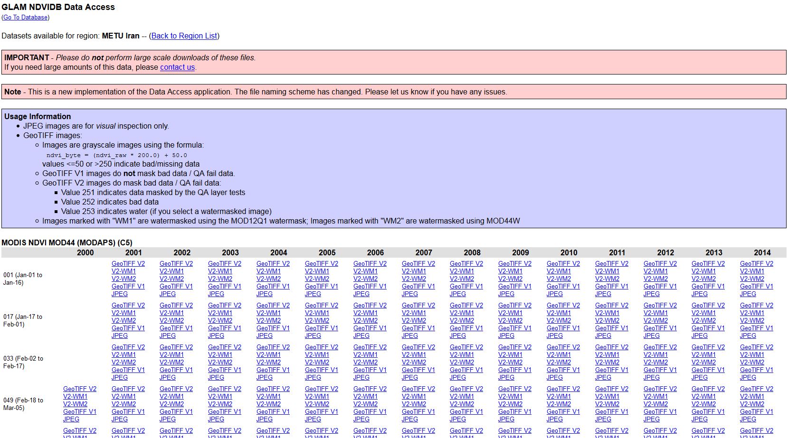Click GeoTIFF V1 for 2014 period 001
The width and height of the screenshot is (788, 438).
click(x=756, y=287)
